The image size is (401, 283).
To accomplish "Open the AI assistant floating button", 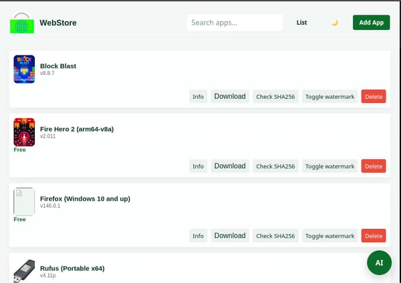I will coord(379,262).
